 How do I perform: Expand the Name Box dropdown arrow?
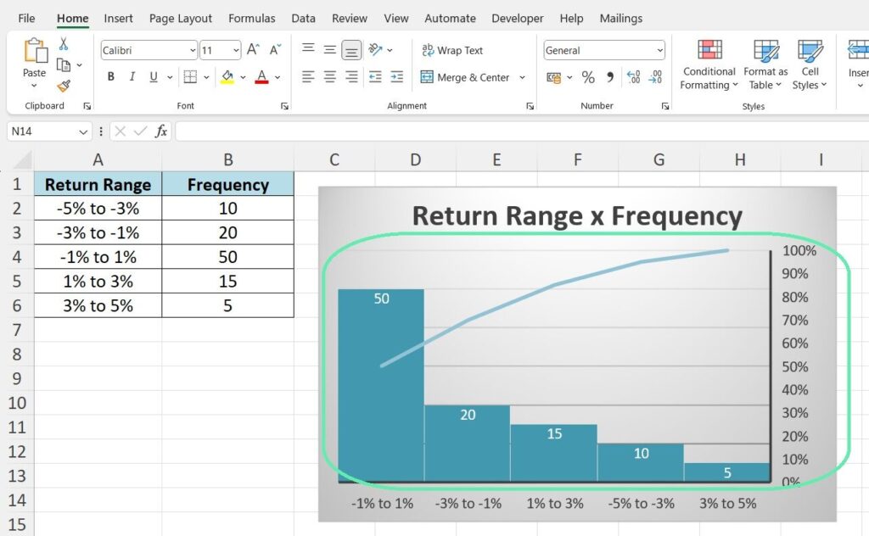tap(83, 131)
